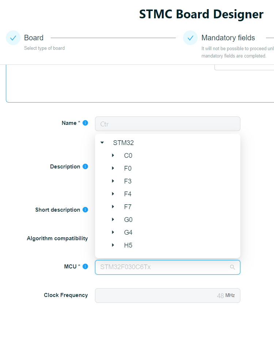The height and width of the screenshot is (338, 274).
Task: Expand the G0 series arrow
Action: [x=113, y=219]
